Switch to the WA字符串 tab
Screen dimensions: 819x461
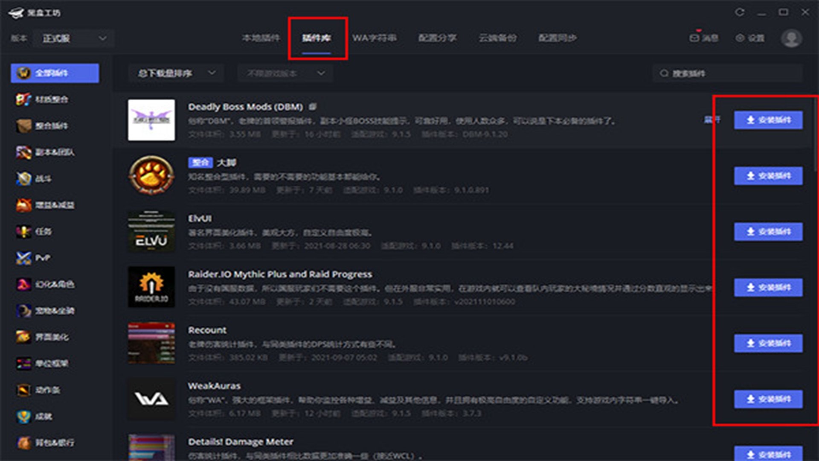[x=374, y=38]
